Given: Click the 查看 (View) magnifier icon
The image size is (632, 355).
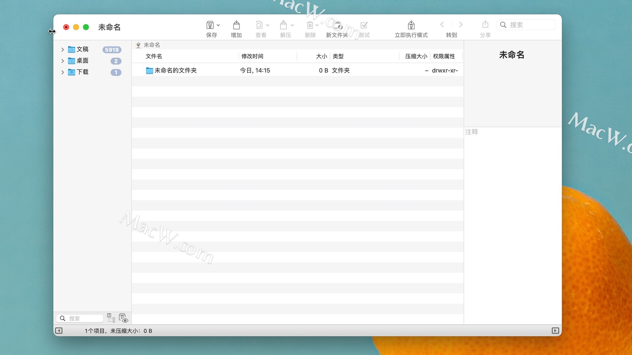Looking at the screenshot, I should [259, 25].
